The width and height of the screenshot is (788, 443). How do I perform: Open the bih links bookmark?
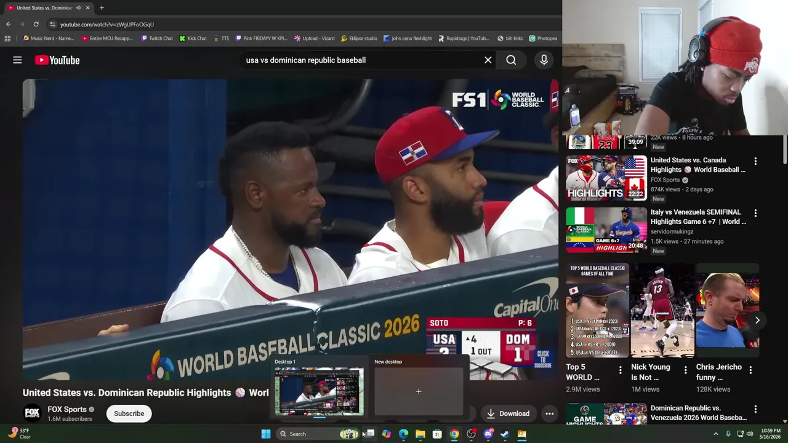coord(510,38)
